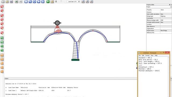Toggle the Auto-width calculation false value
The image size is (172, 97).
click(x=166, y=14)
